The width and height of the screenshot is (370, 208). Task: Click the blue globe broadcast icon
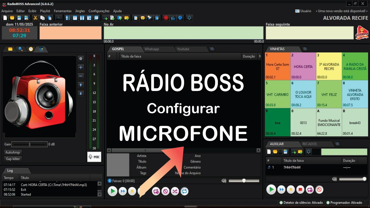[x=180, y=18]
